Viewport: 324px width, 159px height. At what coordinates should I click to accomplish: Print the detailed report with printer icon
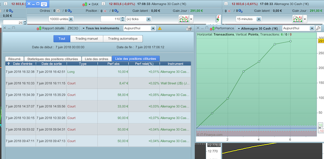click(x=189, y=28)
